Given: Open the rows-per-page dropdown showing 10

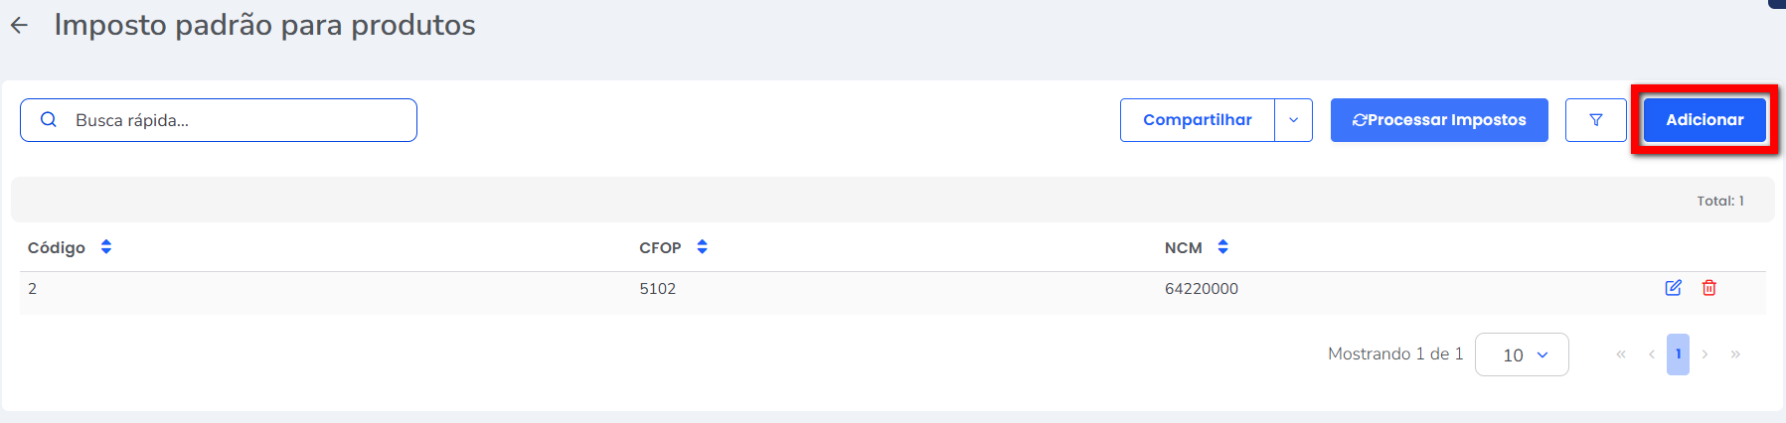Looking at the screenshot, I should pos(1522,354).
